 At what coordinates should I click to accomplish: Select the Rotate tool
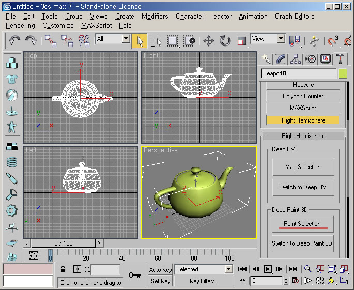[225, 41]
